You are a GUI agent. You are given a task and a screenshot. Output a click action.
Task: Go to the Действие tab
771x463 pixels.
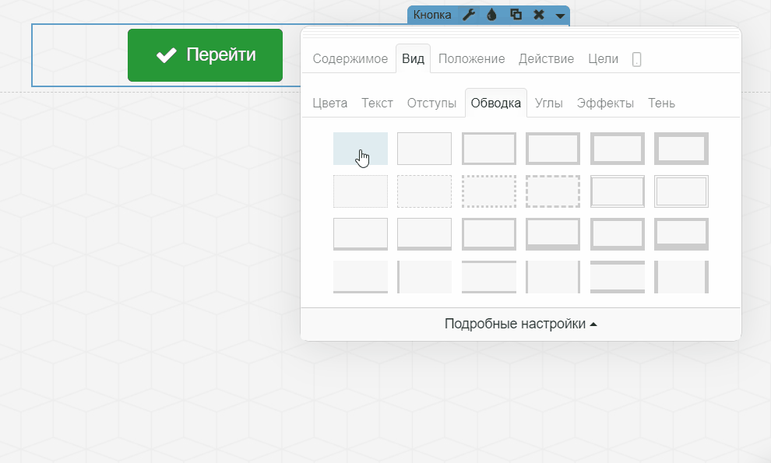tap(546, 59)
